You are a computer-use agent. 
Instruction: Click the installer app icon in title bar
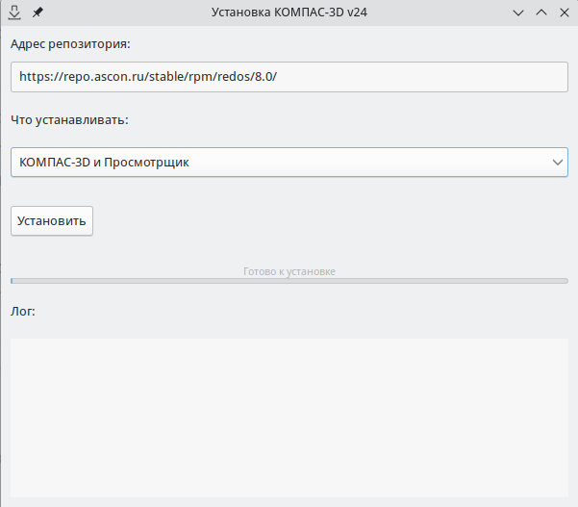[14, 13]
